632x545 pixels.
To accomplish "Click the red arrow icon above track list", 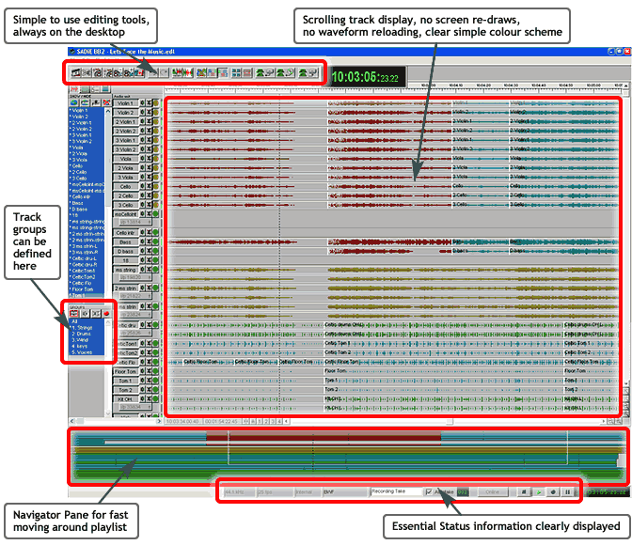I will click(x=74, y=89).
